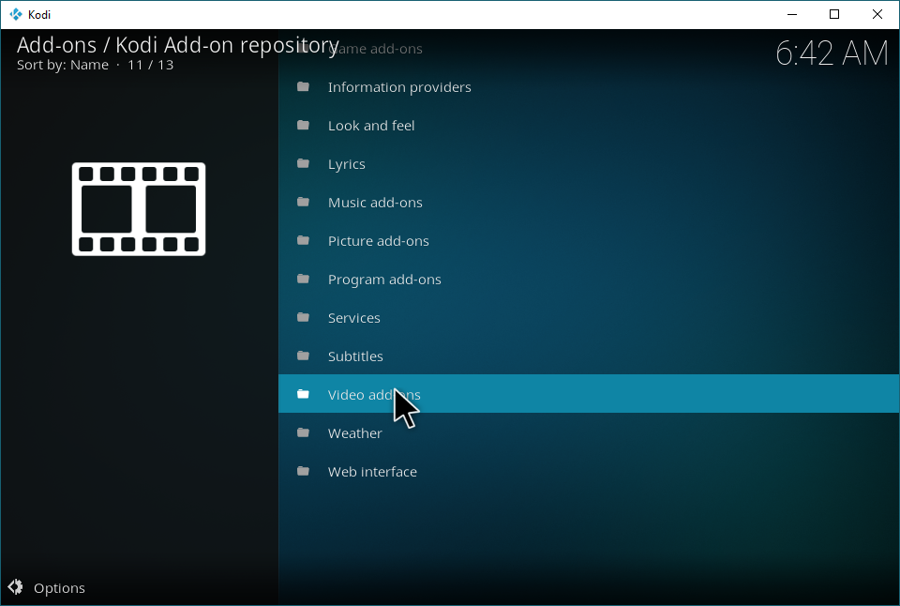Screen dimensions: 900x606
Task: Open Music add-ons category
Action: [x=589, y=203]
